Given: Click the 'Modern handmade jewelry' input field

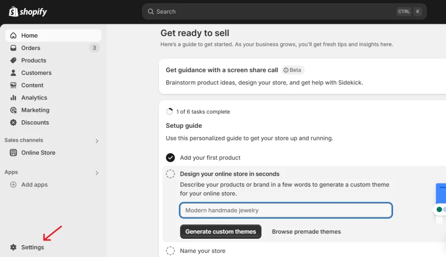Looking at the screenshot, I should click(x=286, y=210).
